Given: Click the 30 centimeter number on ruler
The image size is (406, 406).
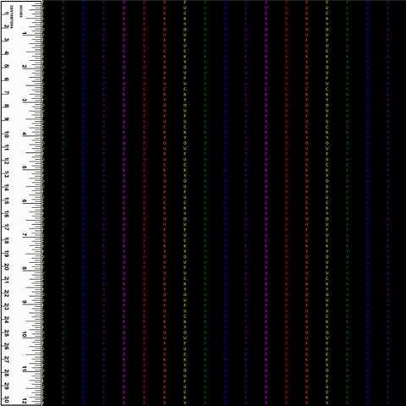Looking at the screenshot, I should point(6,399).
